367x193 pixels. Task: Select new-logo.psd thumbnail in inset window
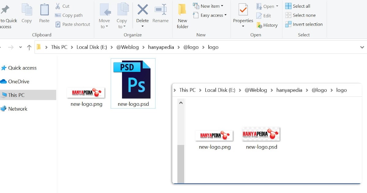point(261,134)
